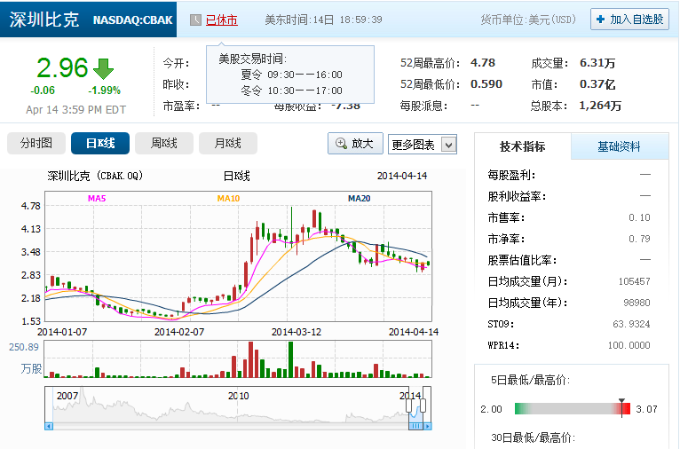The image size is (680, 449).
Task: Open the 更多图表 dropdown
Action: [x=422, y=144]
